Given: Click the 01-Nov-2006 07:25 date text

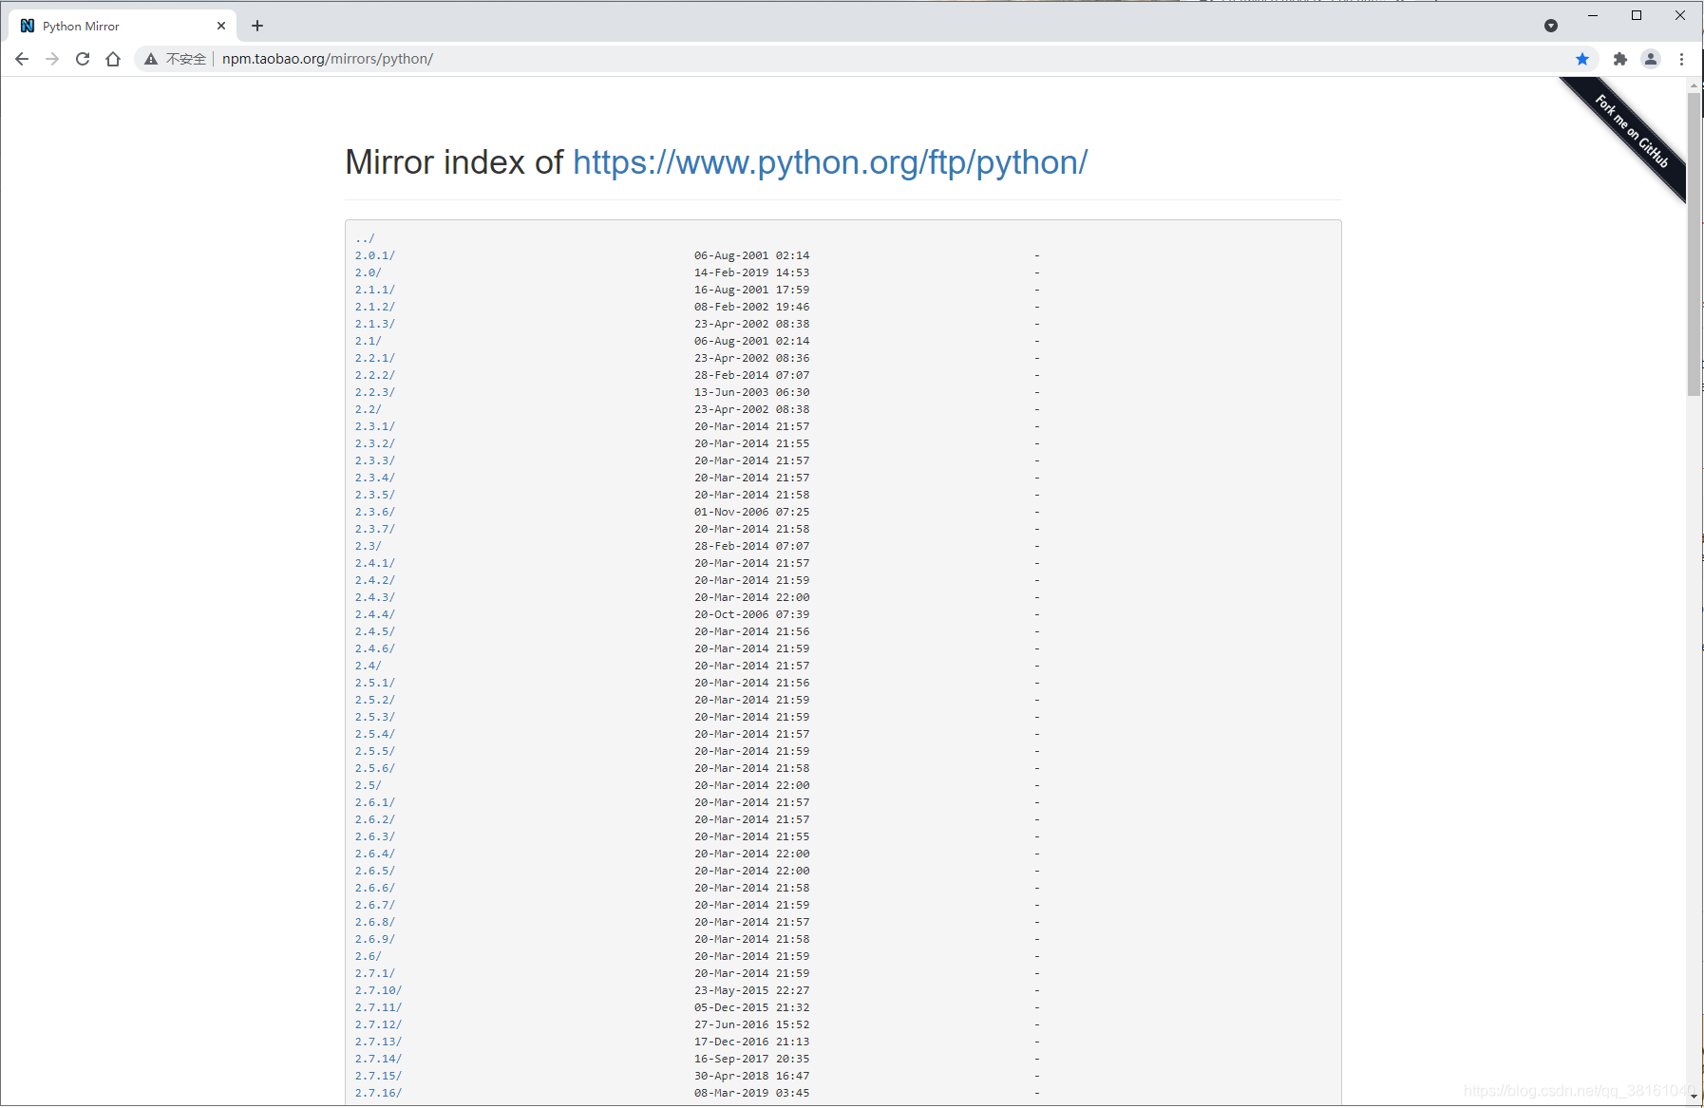Looking at the screenshot, I should (x=752, y=512).
